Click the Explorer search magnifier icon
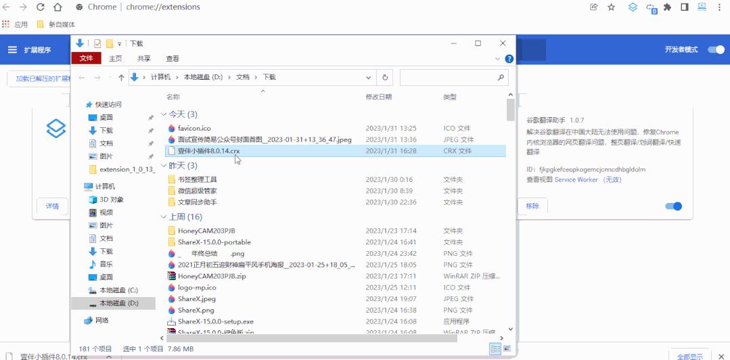Viewport: 730px width, 360px height. [x=501, y=77]
